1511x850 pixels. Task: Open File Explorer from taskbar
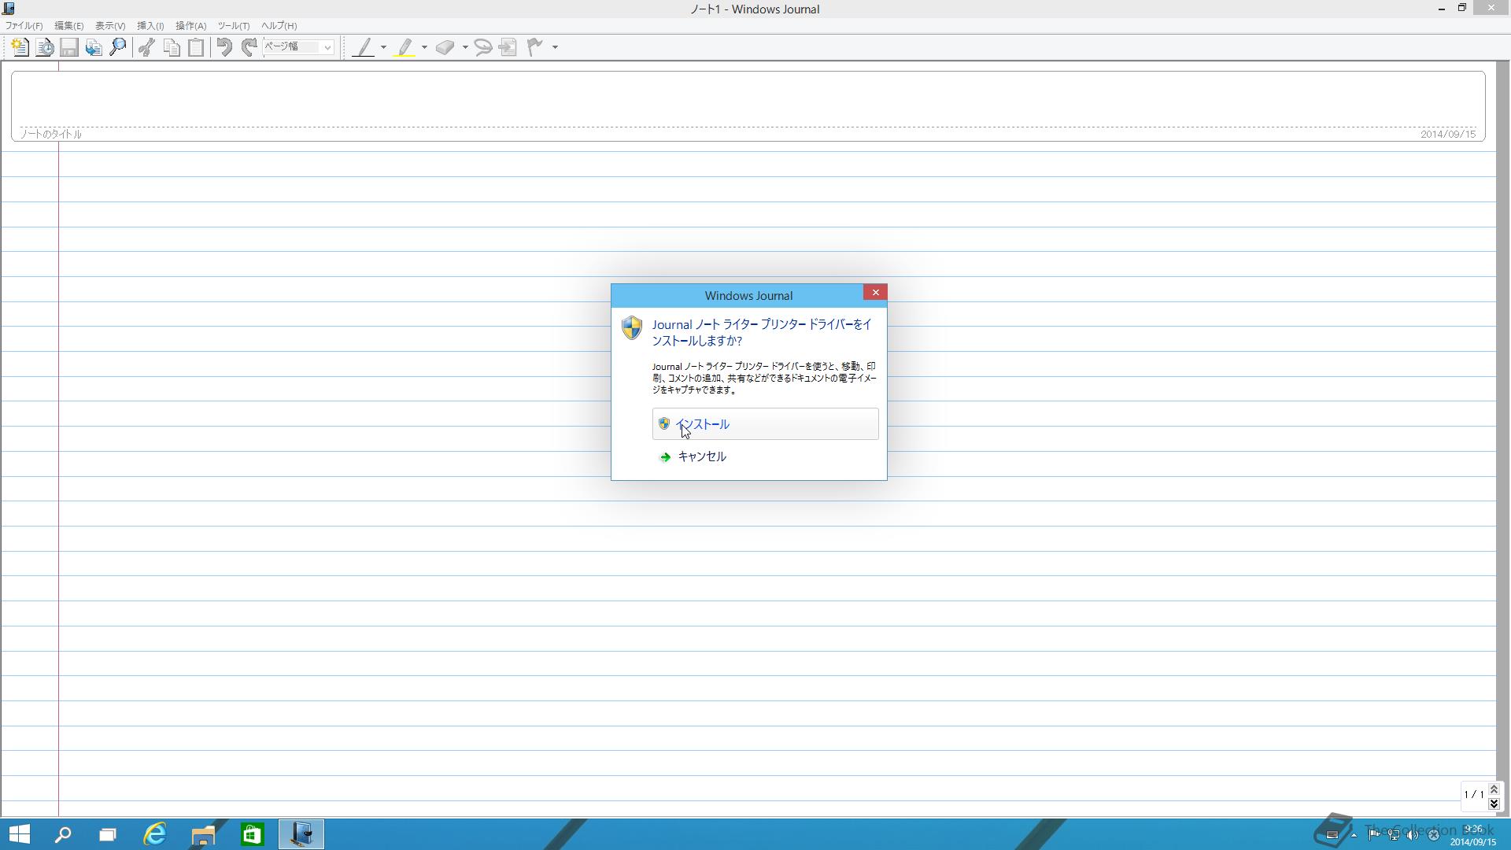203,834
